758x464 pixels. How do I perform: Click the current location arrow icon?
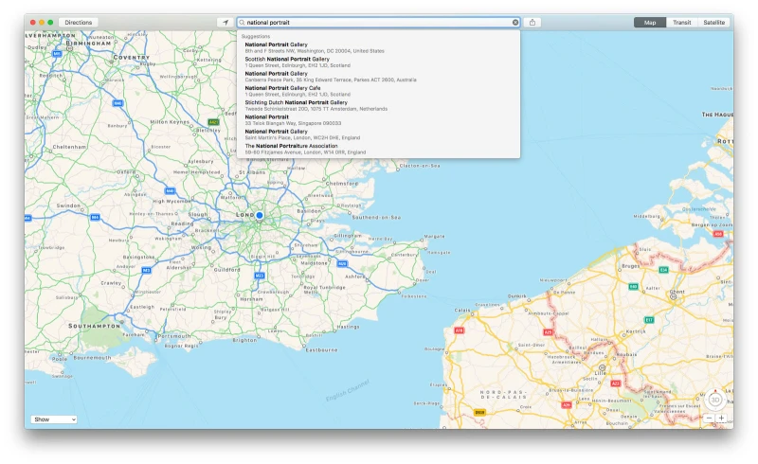pos(225,22)
